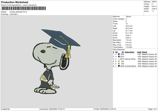Click the Total Bobbin value 113.52ft

tap(129, 47)
